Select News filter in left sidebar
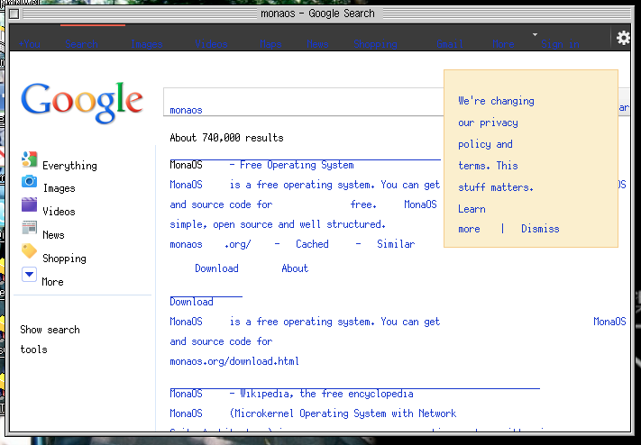The width and height of the screenshot is (641, 445). point(53,235)
